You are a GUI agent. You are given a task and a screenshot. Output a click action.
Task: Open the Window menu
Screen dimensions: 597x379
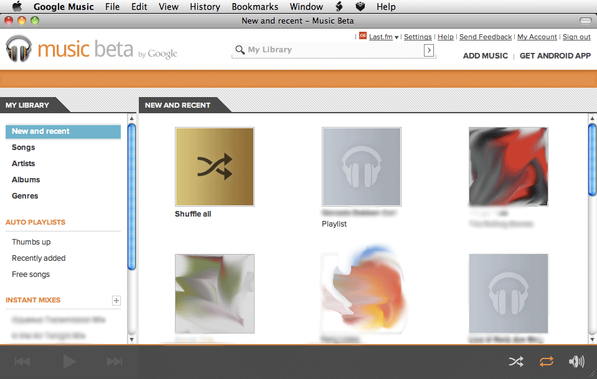[306, 6]
